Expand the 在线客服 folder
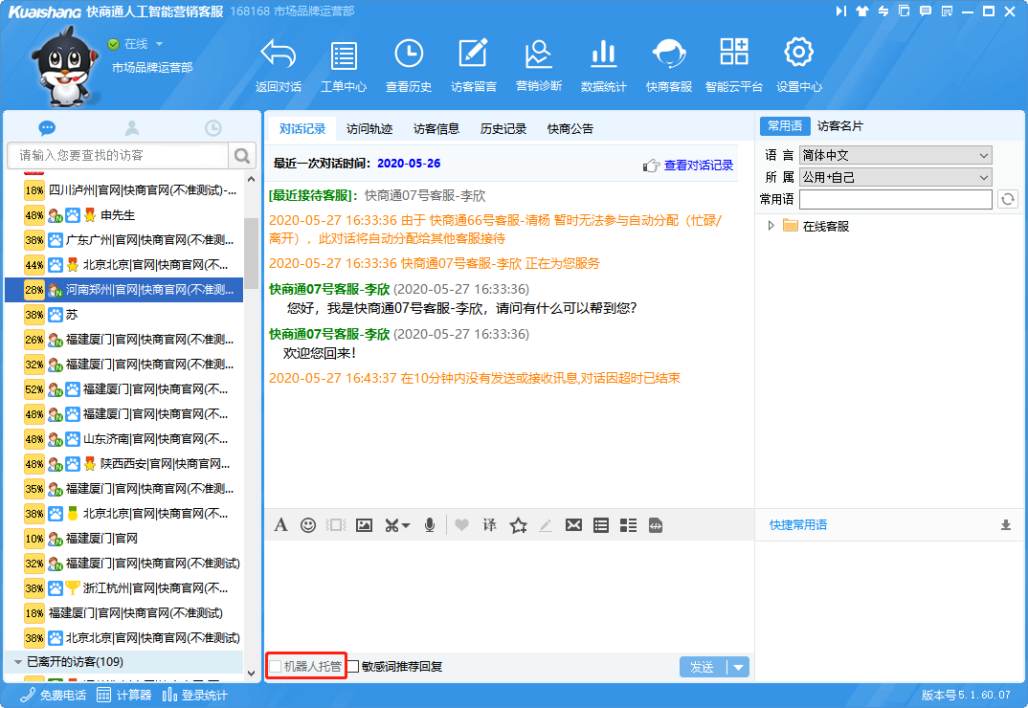 [x=771, y=226]
